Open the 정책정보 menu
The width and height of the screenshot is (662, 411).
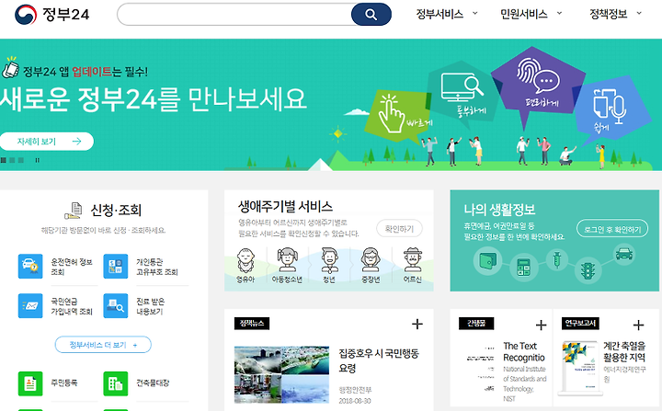608,14
